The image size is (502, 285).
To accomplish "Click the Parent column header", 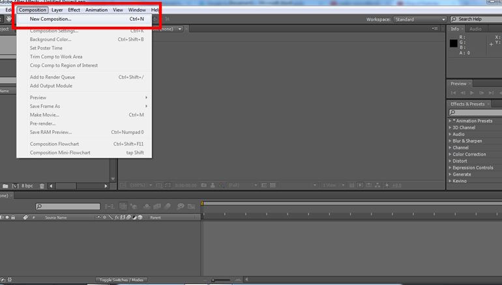I will [156, 217].
